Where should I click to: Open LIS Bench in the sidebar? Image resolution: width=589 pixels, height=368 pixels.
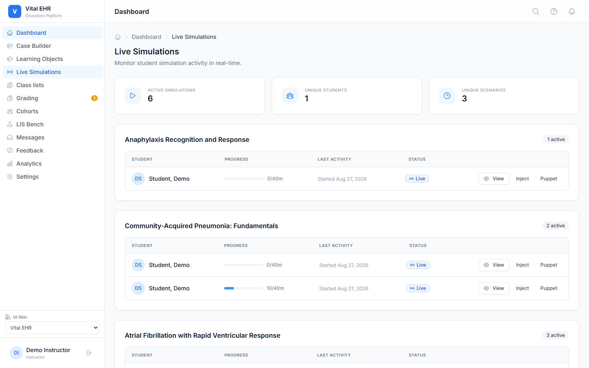point(52,124)
